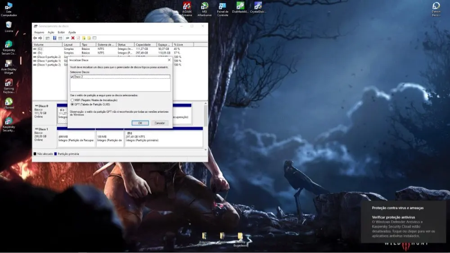Sort by the Status column header

pyautogui.click(x=125, y=44)
